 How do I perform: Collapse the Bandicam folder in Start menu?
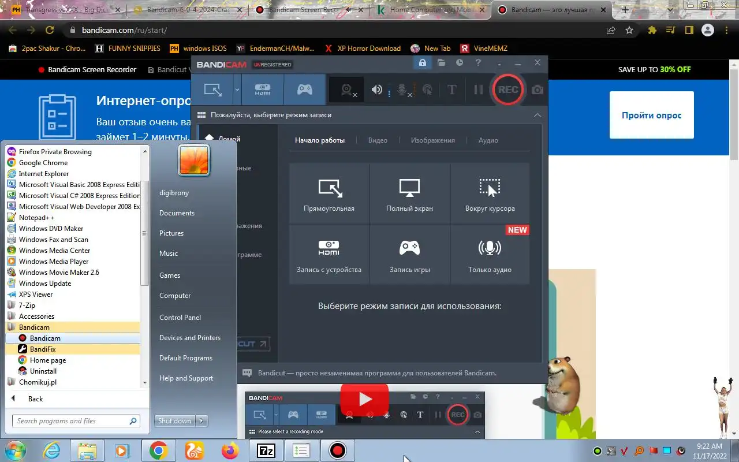point(73,327)
